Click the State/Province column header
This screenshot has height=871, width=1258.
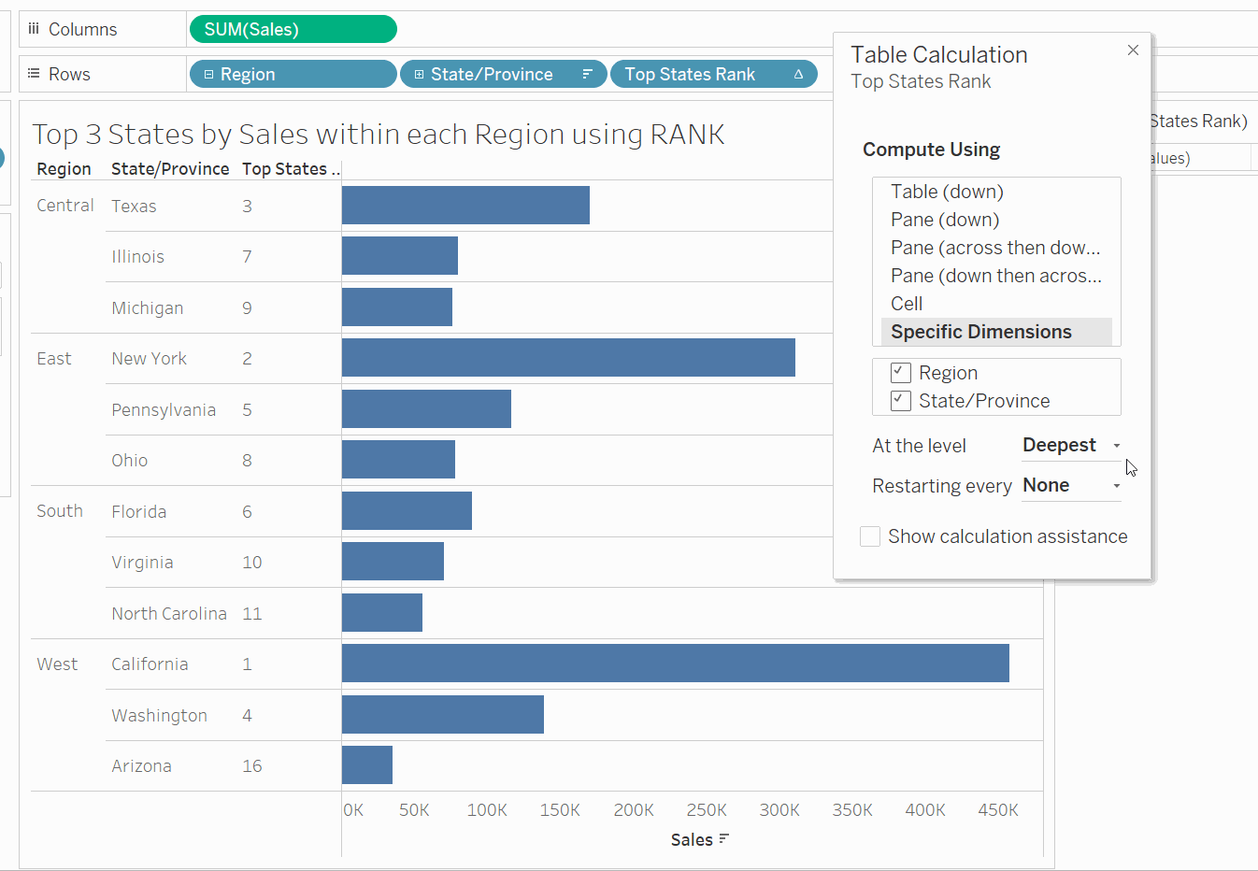(x=170, y=169)
